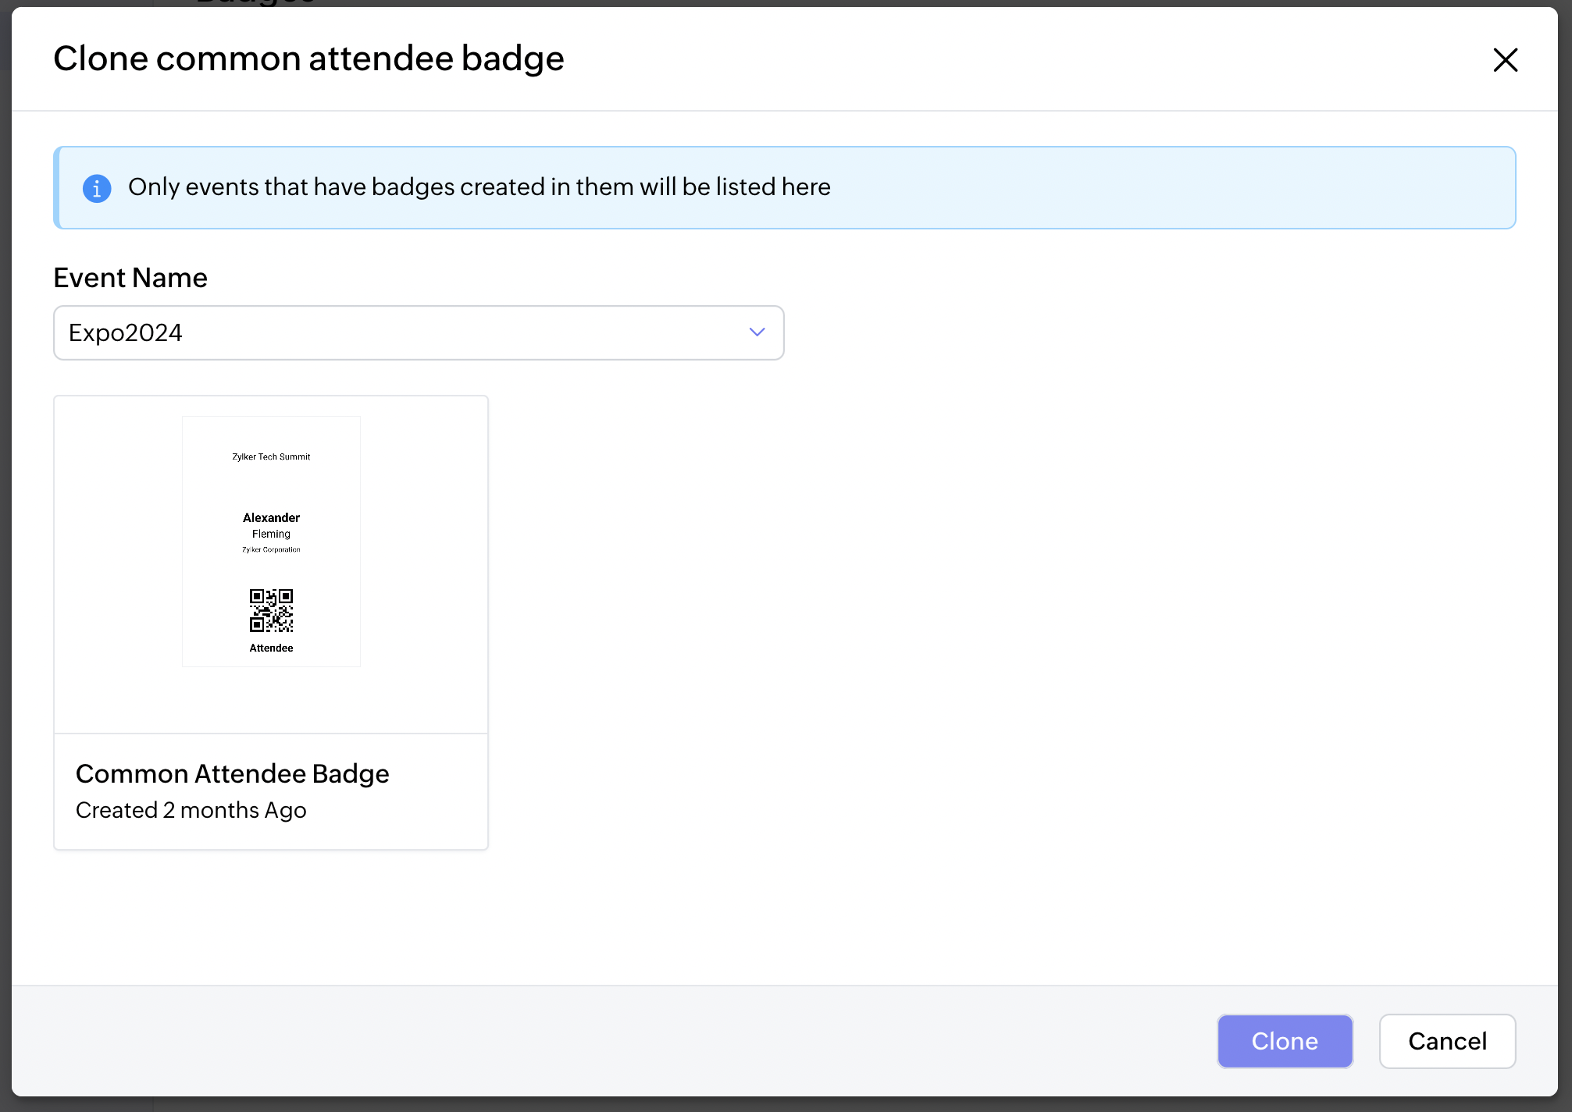Click the Created 2 months Ago caption
This screenshot has height=1112, width=1572.
191,810
